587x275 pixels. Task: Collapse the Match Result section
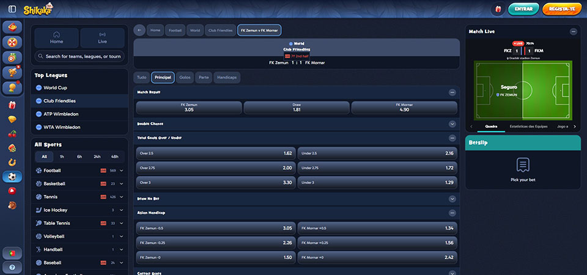(452, 92)
